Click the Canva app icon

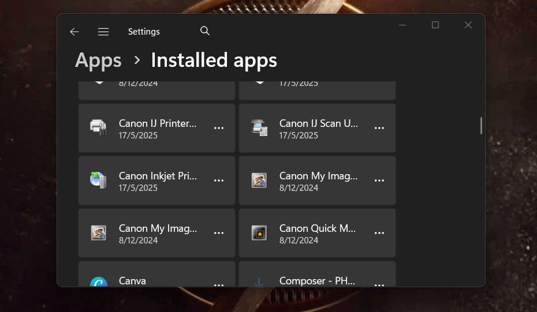(x=98, y=283)
